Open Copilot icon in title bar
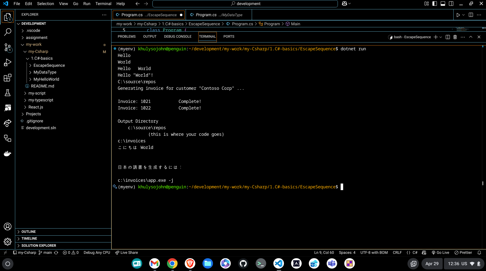486x271 pixels. click(344, 4)
